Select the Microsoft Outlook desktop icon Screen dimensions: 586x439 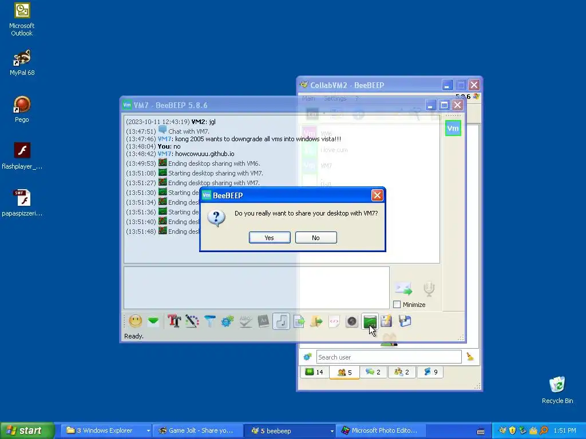(22, 19)
